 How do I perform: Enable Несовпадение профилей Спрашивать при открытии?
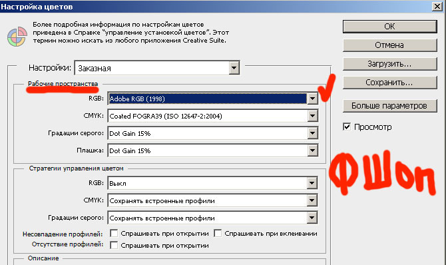(x=114, y=234)
